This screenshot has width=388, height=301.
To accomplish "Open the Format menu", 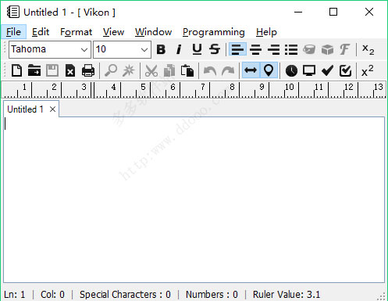I will [76, 32].
